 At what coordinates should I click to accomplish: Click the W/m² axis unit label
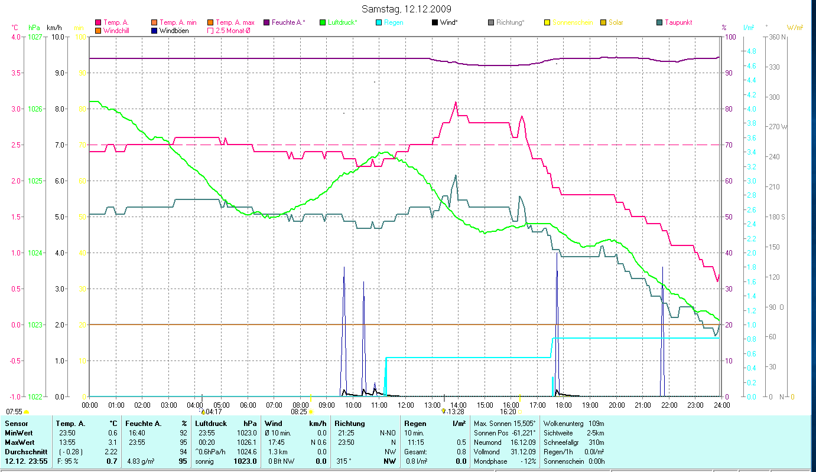coord(795,27)
